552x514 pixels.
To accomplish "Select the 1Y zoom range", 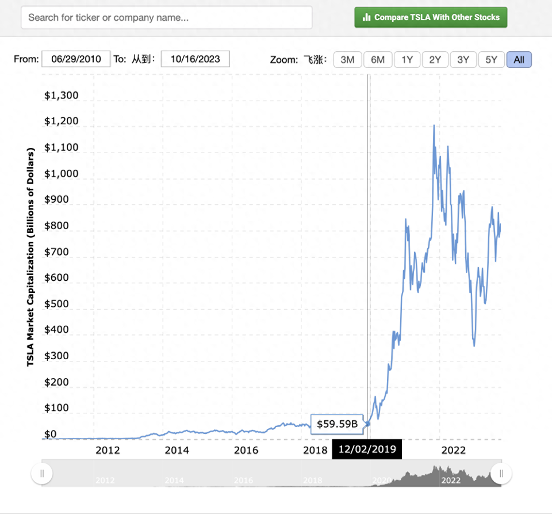I will click(x=407, y=59).
